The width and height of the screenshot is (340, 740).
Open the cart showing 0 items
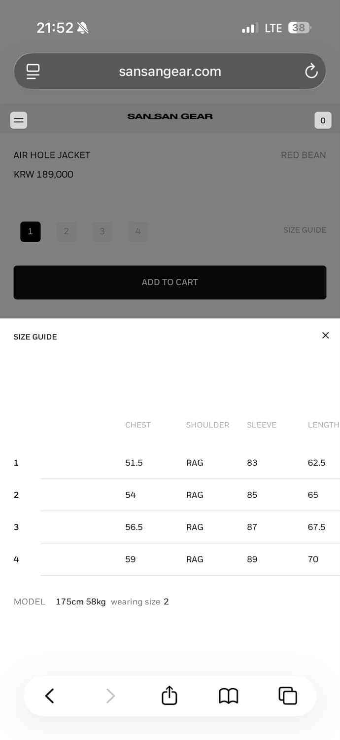tap(323, 120)
